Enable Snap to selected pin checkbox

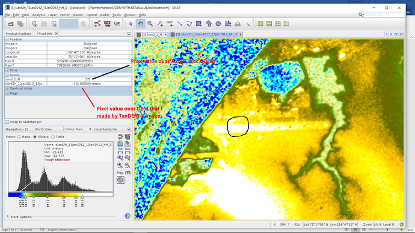click(7, 122)
